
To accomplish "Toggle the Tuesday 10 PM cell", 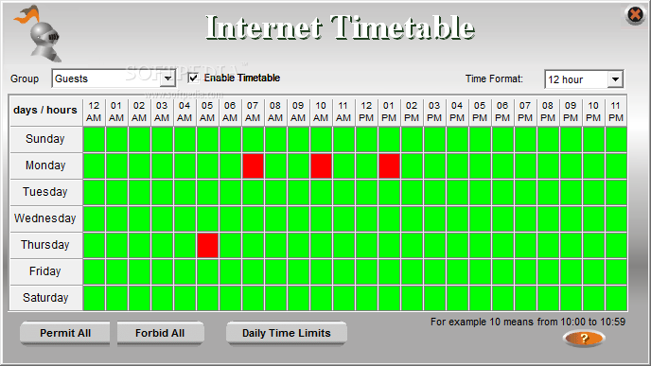I will click(x=593, y=192).
